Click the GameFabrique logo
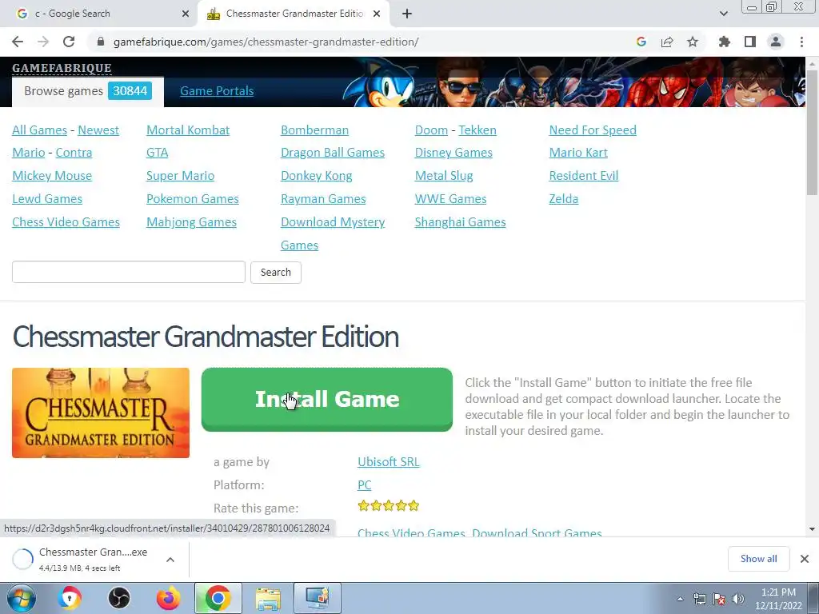Viewport: 819px width, 614px height. [62, 68]
